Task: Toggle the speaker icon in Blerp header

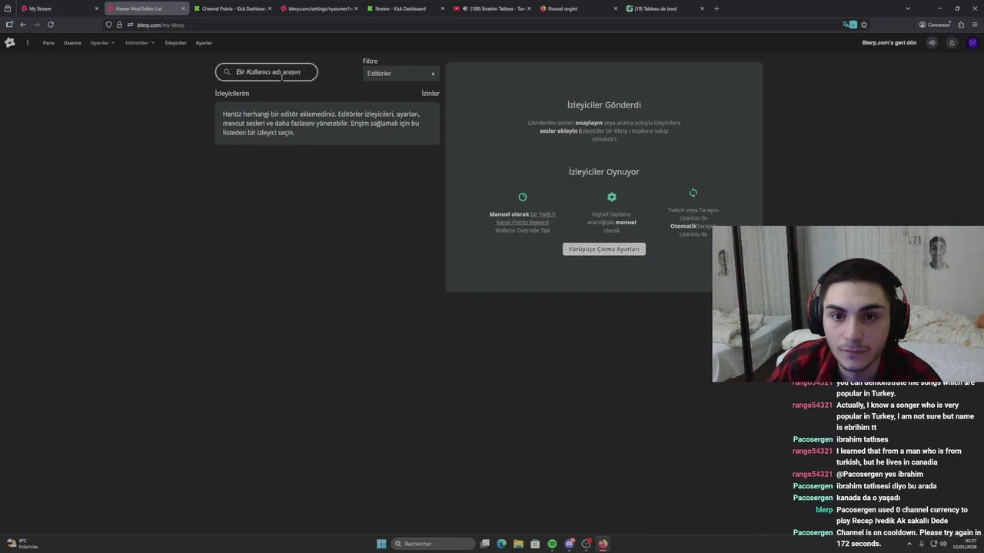Action: click(x=932, y=43)
